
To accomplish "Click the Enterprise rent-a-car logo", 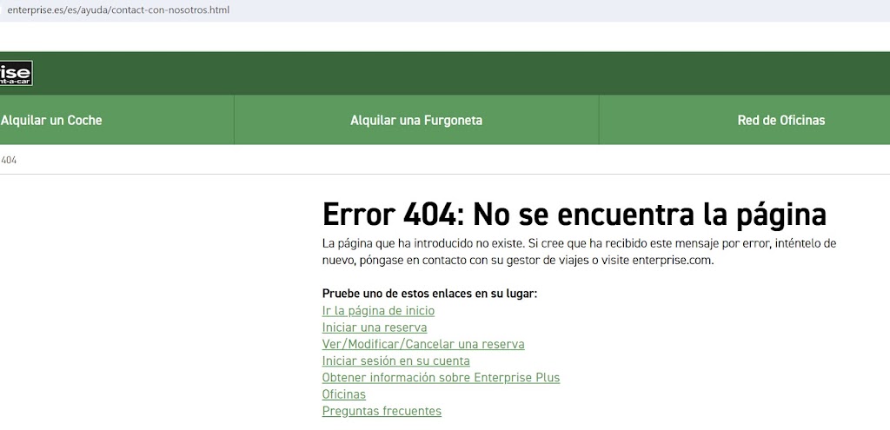I will coord(16,73).
